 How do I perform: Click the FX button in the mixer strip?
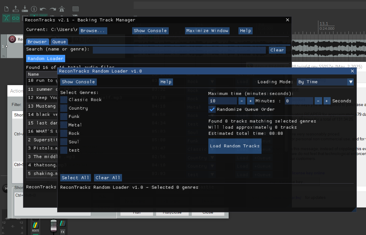(x=63, y=232)
